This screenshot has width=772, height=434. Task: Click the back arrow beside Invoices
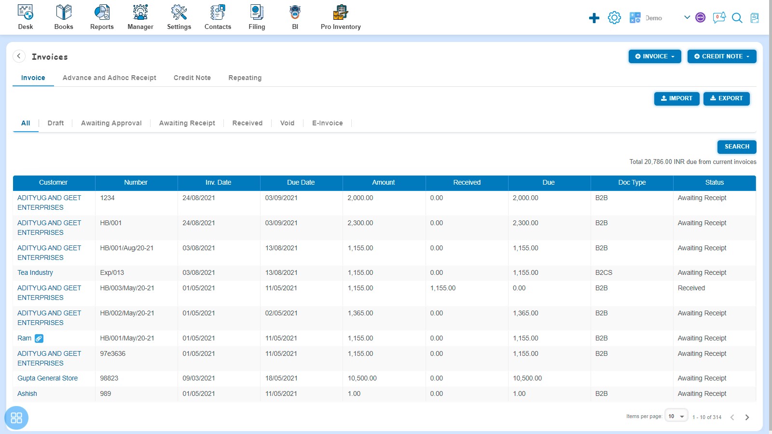[x=19, y=56]
